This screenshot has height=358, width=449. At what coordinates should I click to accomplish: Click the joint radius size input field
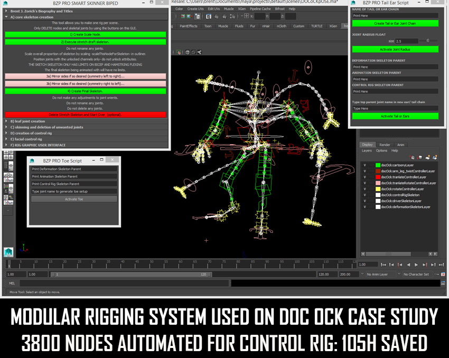coord(407,41)
